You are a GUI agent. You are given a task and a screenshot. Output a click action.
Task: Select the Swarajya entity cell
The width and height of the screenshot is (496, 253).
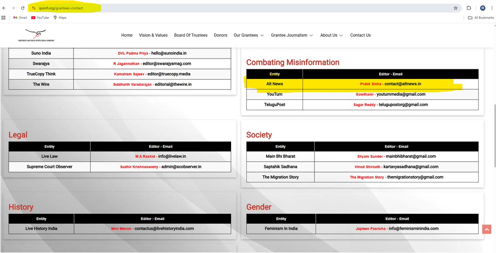41,64
